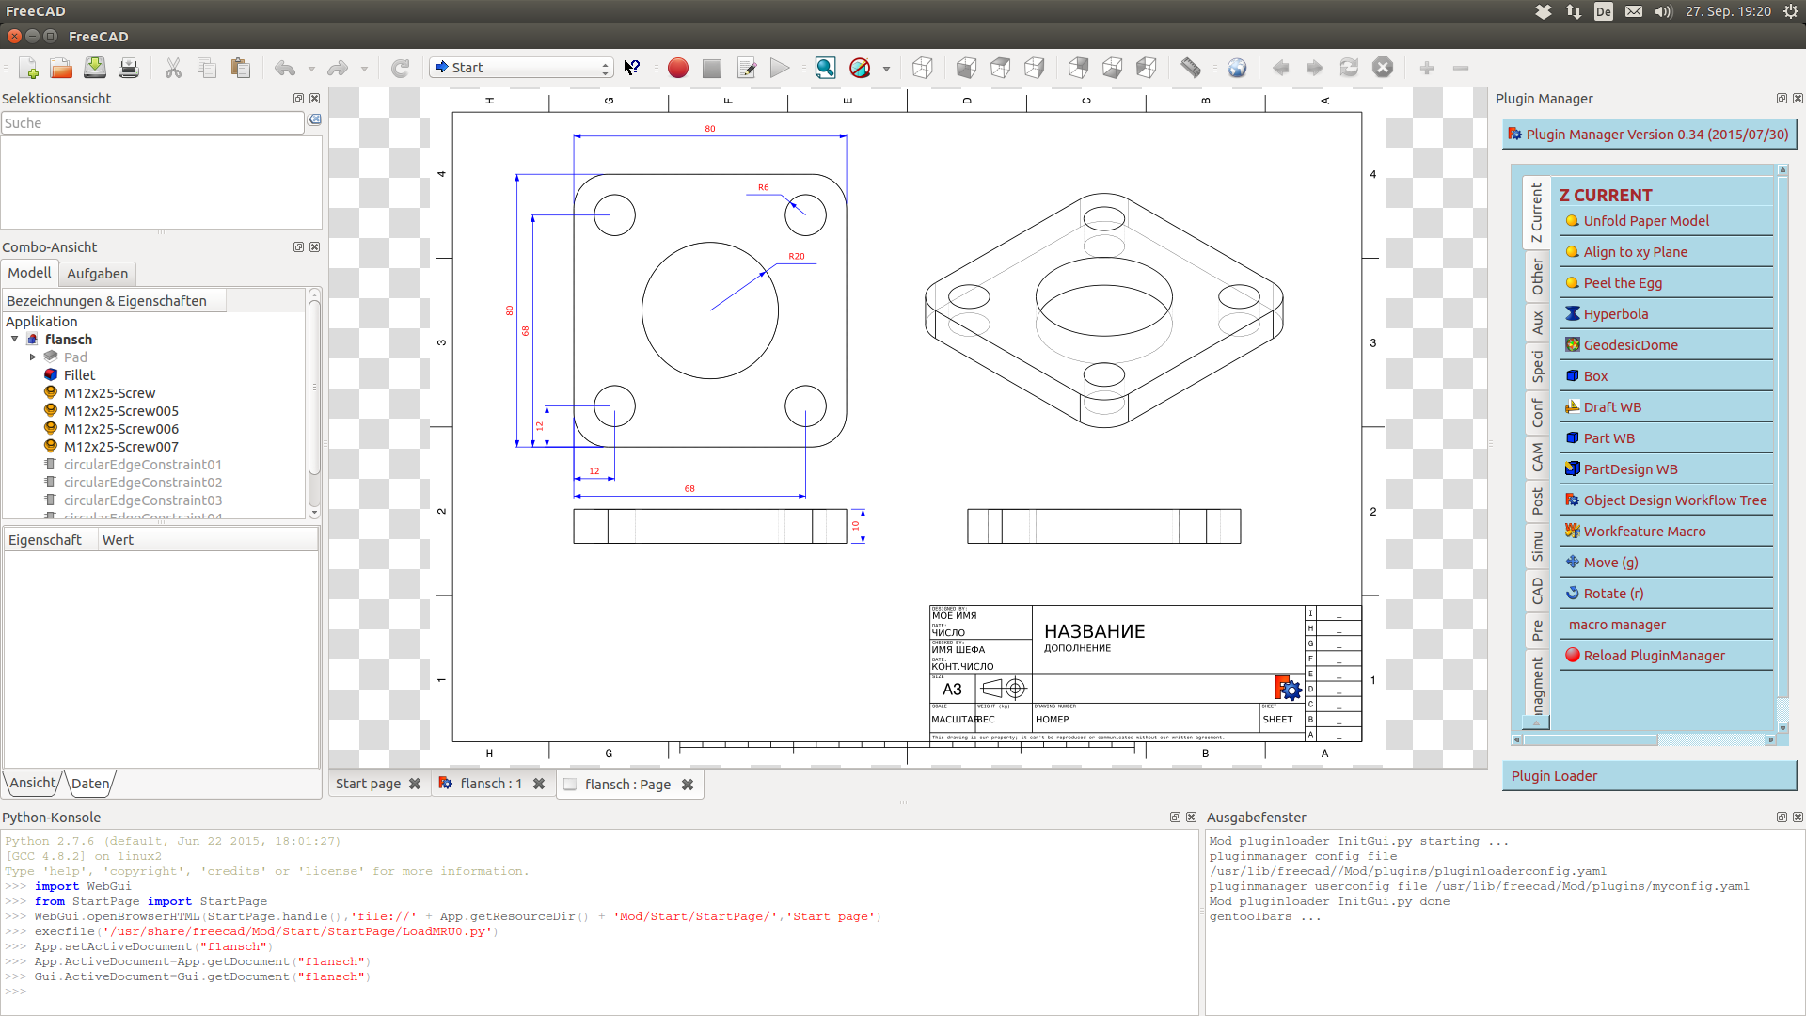
Task: Collapse the flansch document tree node
Action: pyautogui.click(x=15, y=339)
